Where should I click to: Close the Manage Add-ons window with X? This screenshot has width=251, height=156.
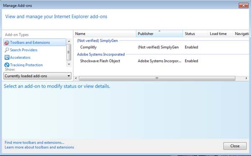tap(243, 5)
